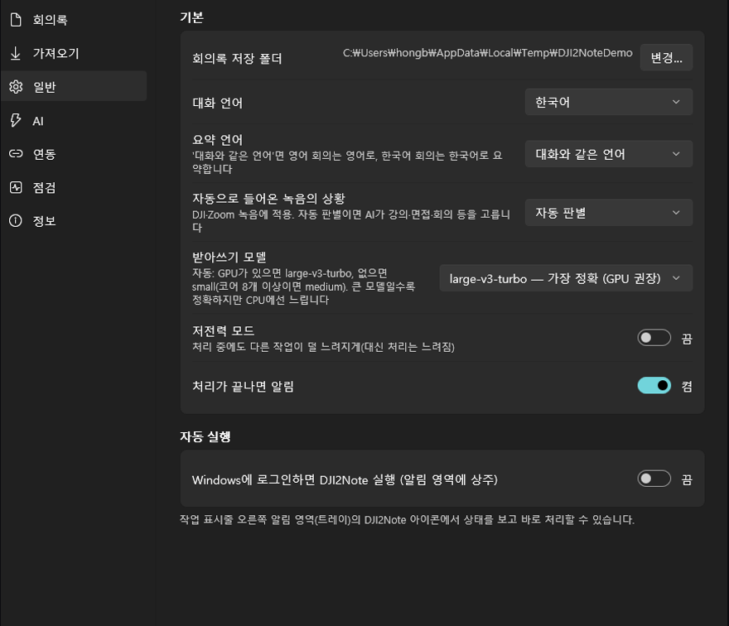Image resolution: width=729 pixels, height=626 pixels.
Task: Open the 점검 sidebar page
Action: coord(74,187)
